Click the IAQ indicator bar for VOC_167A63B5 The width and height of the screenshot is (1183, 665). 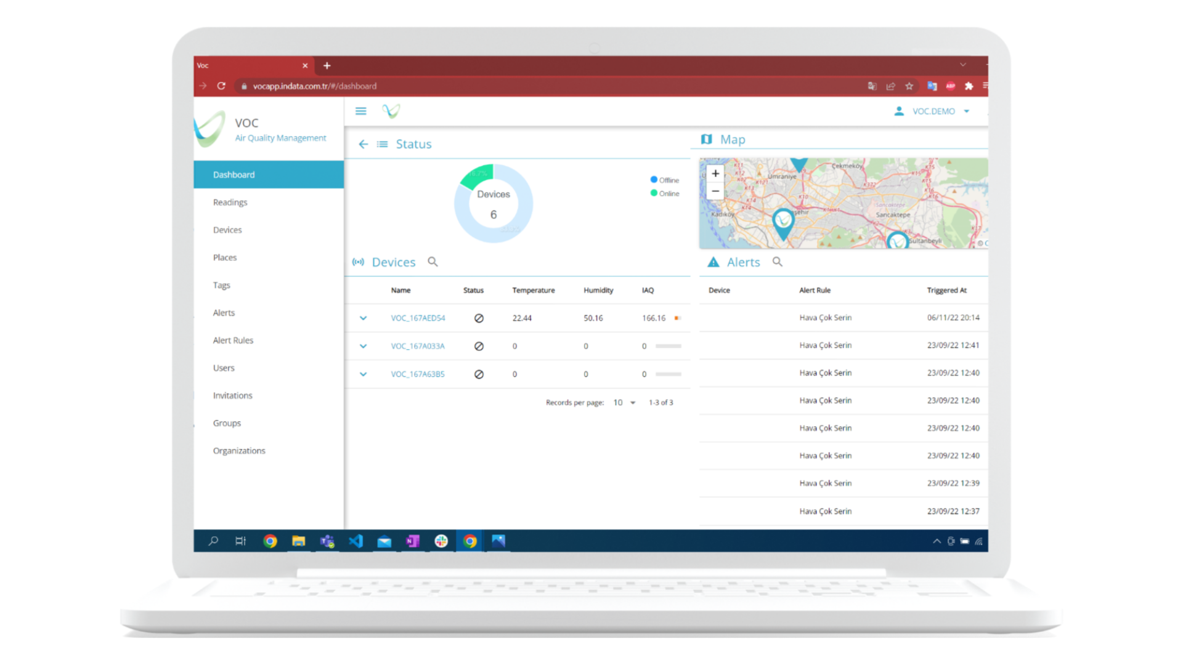pos(669,374)
